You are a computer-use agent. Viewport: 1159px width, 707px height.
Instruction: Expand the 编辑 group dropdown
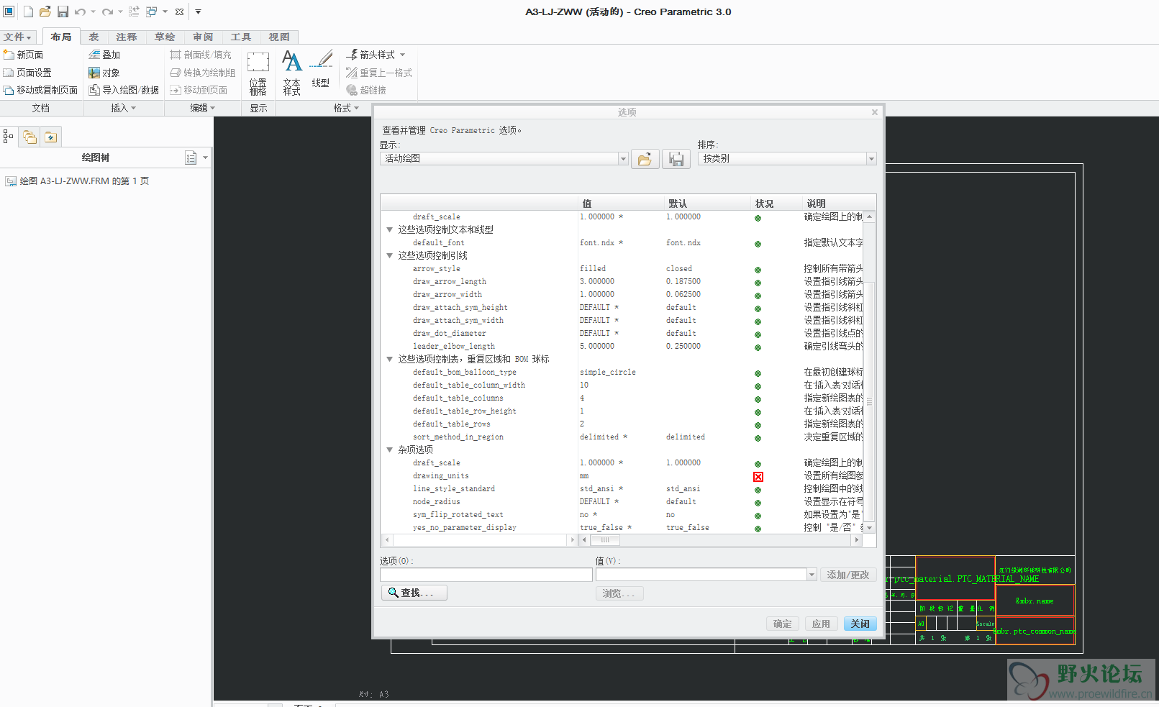click(x=203, y=108)
